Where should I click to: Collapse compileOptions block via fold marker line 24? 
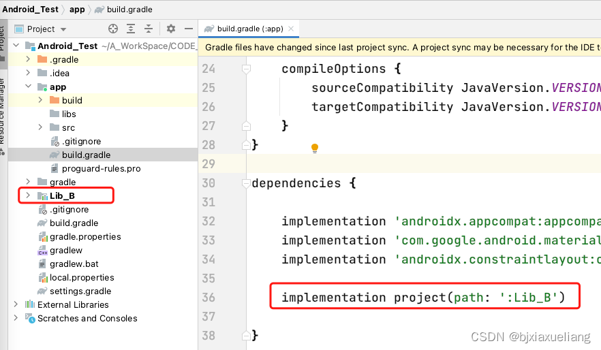(x=247, y=69)
